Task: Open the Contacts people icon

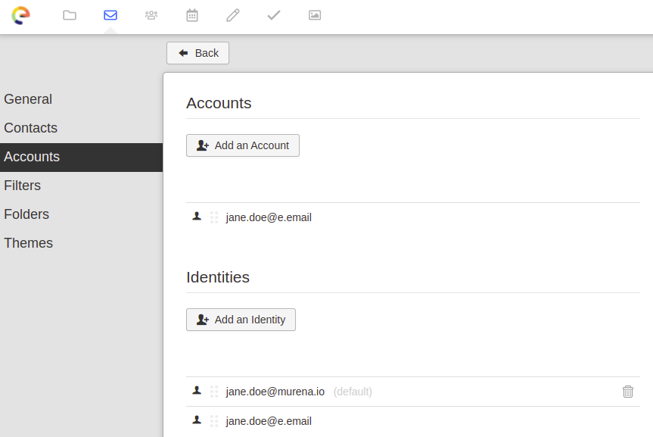Action: pyautogui.click(x=151, y=14)
